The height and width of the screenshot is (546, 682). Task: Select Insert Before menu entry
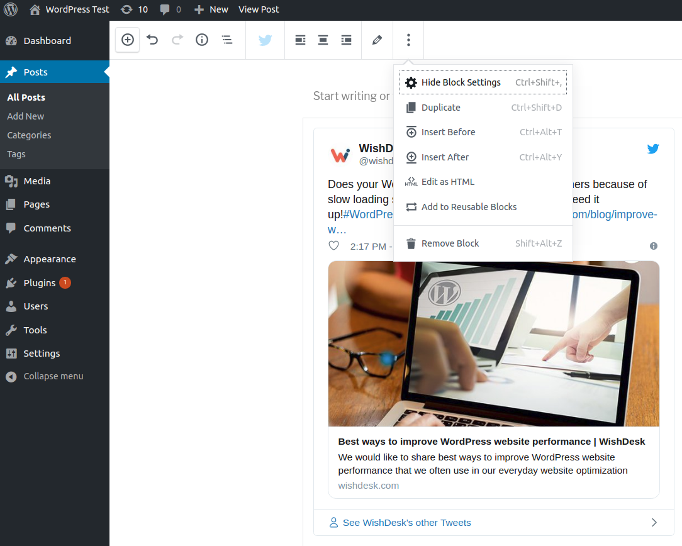coord(483,132)
